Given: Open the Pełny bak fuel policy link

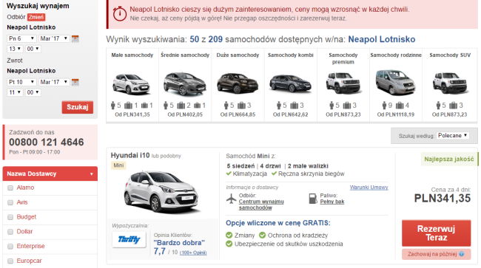Looking at the screenshot, I should [332, 202].
